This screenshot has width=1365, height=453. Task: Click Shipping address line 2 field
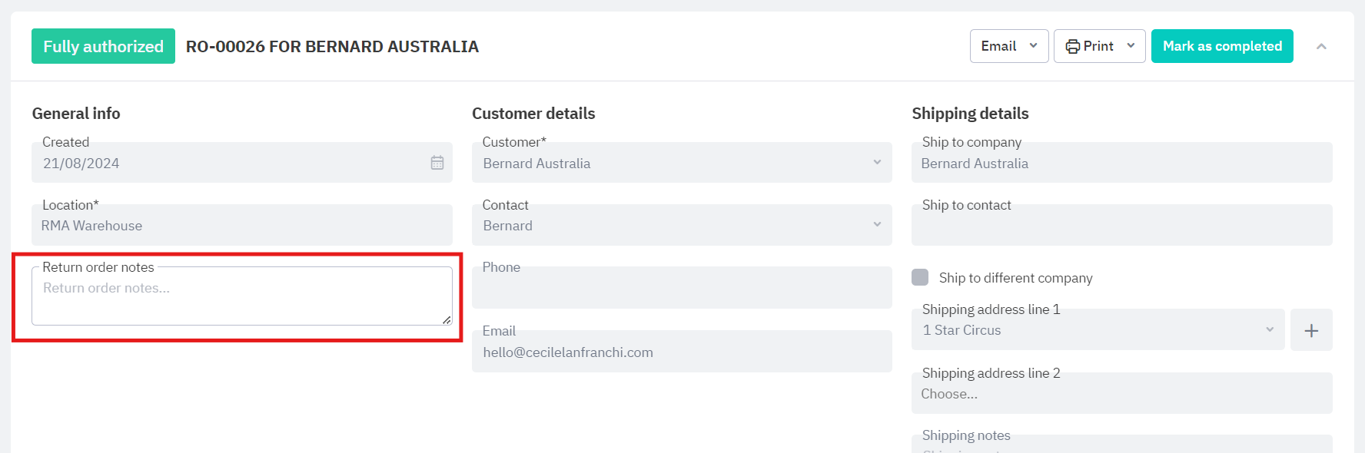coord(1121,394)
